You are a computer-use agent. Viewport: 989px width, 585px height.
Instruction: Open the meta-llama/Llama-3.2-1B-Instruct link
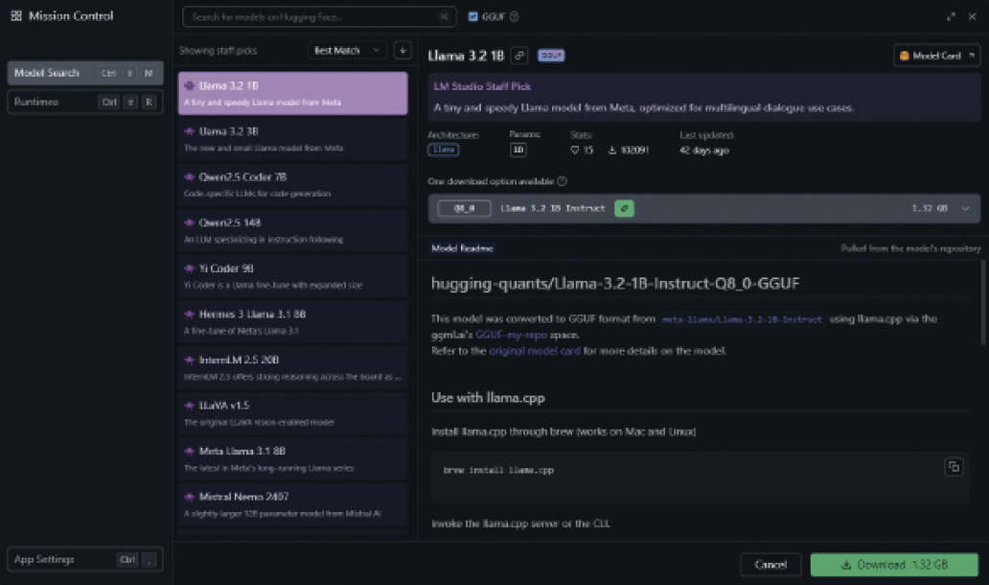[742, 319]
